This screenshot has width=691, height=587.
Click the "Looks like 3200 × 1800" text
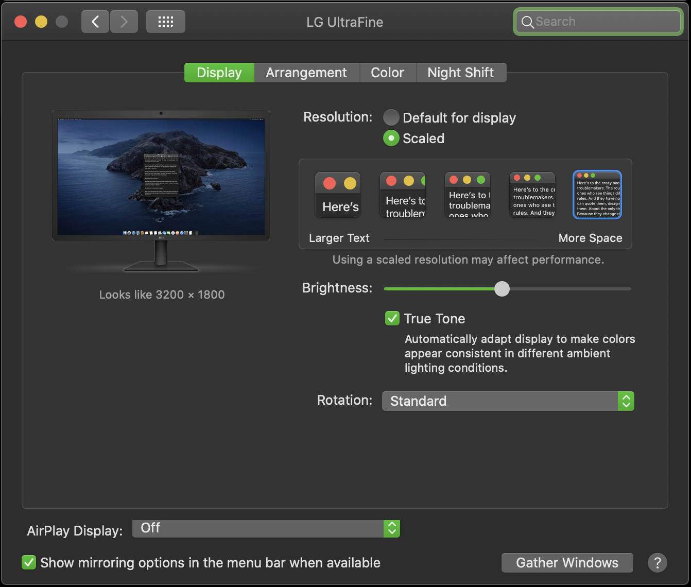point(162,295)
